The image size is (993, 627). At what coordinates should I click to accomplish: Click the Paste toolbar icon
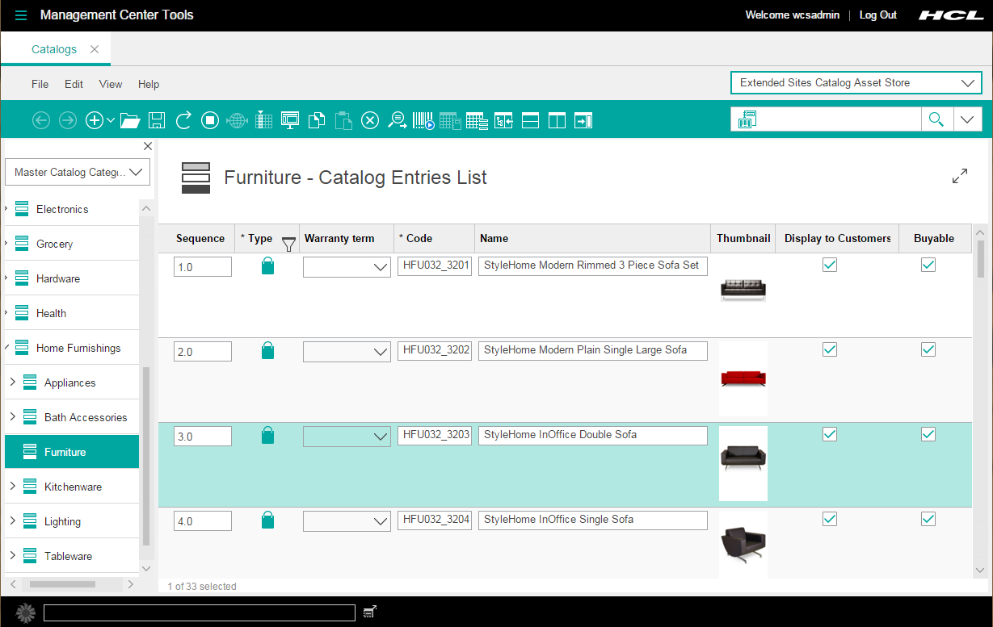pos(343,119)
